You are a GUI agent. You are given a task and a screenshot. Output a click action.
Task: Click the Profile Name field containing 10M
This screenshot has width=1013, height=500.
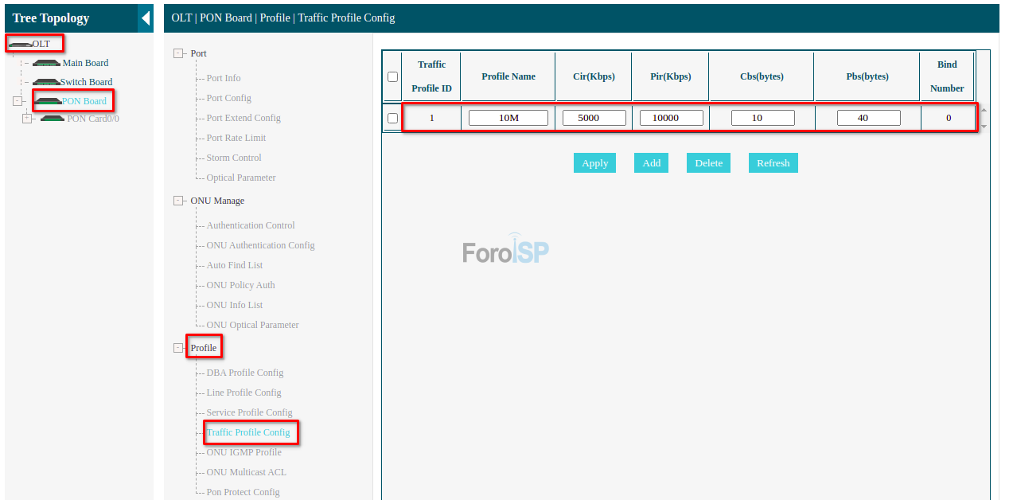[x=508, y=118]
